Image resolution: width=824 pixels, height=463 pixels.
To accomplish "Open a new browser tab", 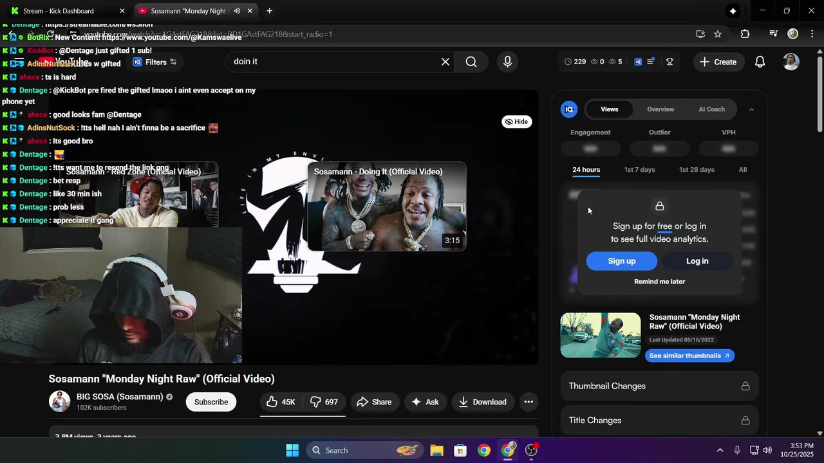I will pyautogui.click(x=269, y=11).
